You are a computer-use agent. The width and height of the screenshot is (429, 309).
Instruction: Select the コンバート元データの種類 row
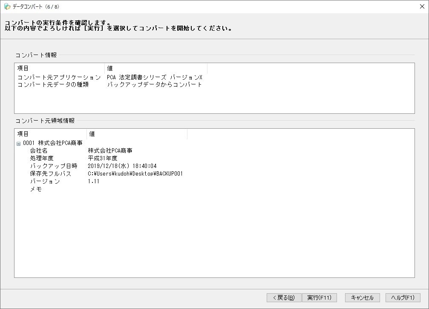click(53, 84)
